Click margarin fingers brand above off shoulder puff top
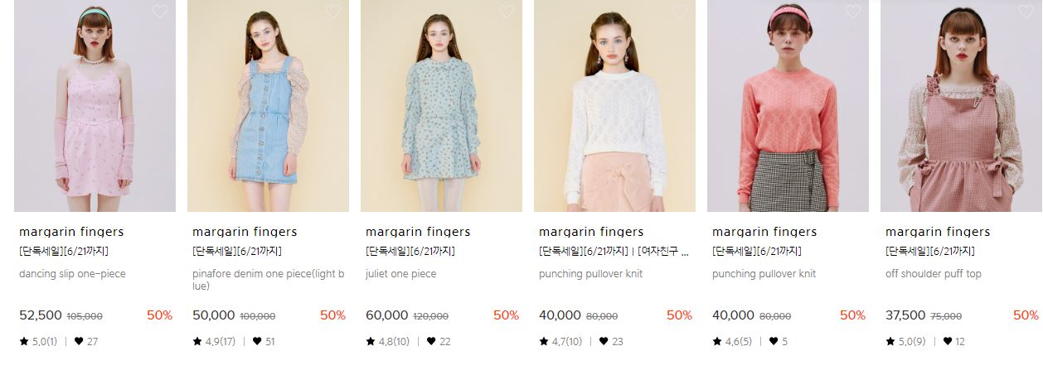The width and height of the screenshot is (1043, 375). (938, 232)
